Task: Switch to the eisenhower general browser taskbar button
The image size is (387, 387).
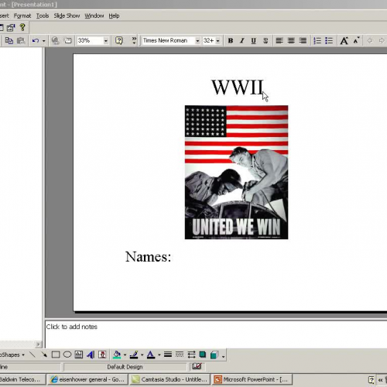Action: [88, 379]
